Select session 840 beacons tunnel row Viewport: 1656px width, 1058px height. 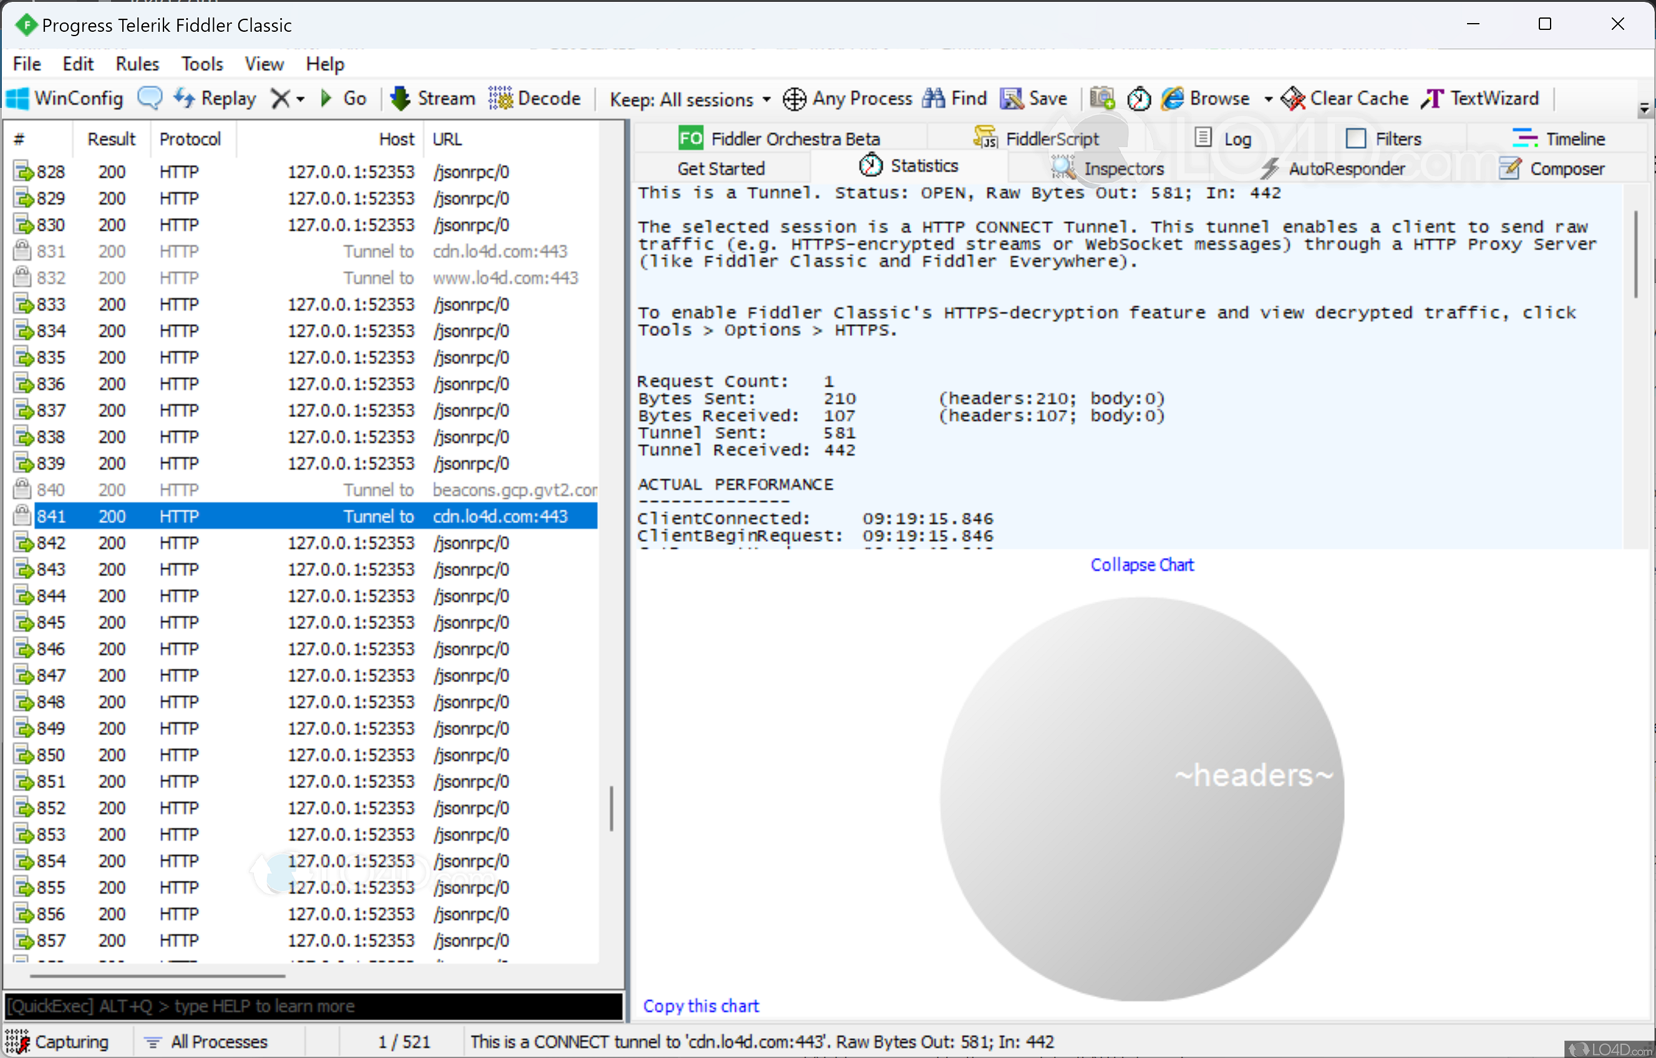(304, 490)
